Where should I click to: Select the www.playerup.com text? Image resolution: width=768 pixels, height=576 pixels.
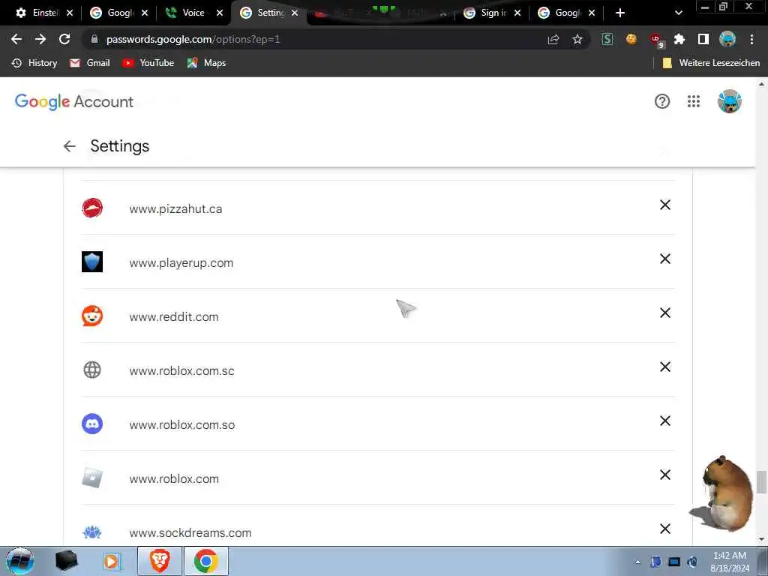181,263
